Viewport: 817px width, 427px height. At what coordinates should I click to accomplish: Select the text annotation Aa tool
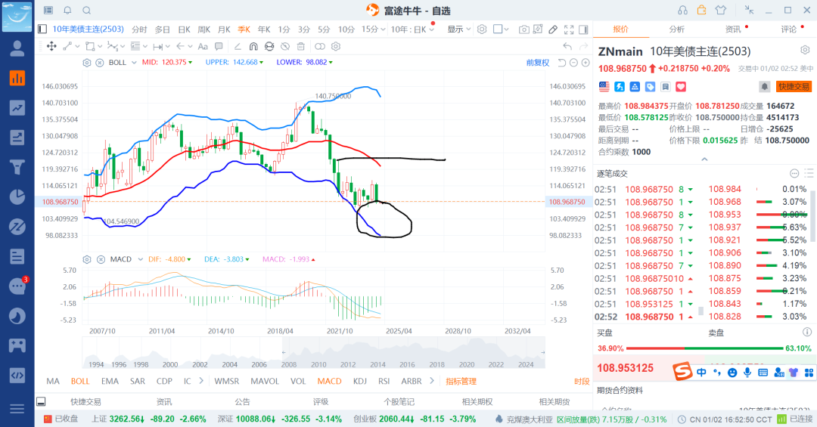click(x=203, y=46)
